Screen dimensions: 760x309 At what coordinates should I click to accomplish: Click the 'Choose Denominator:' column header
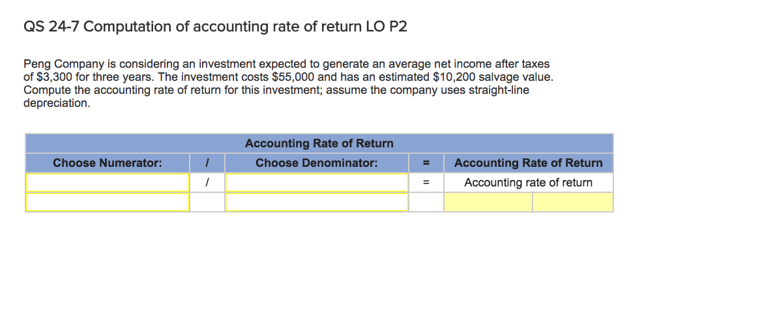[316, 163]
